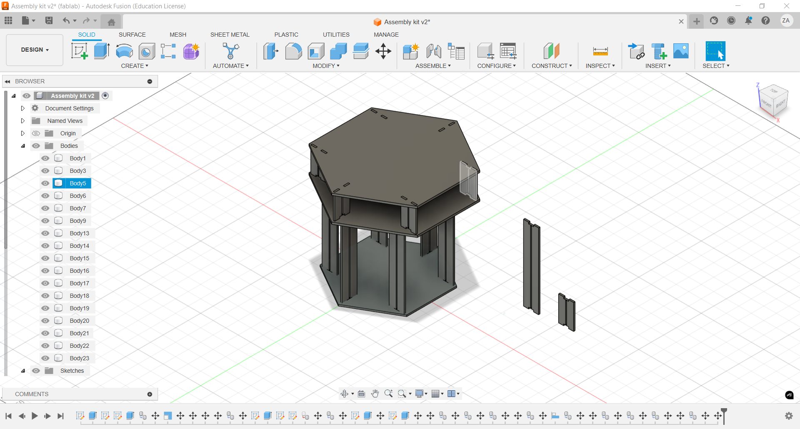Select the Press Pull tool

click(x=271, y=51)
